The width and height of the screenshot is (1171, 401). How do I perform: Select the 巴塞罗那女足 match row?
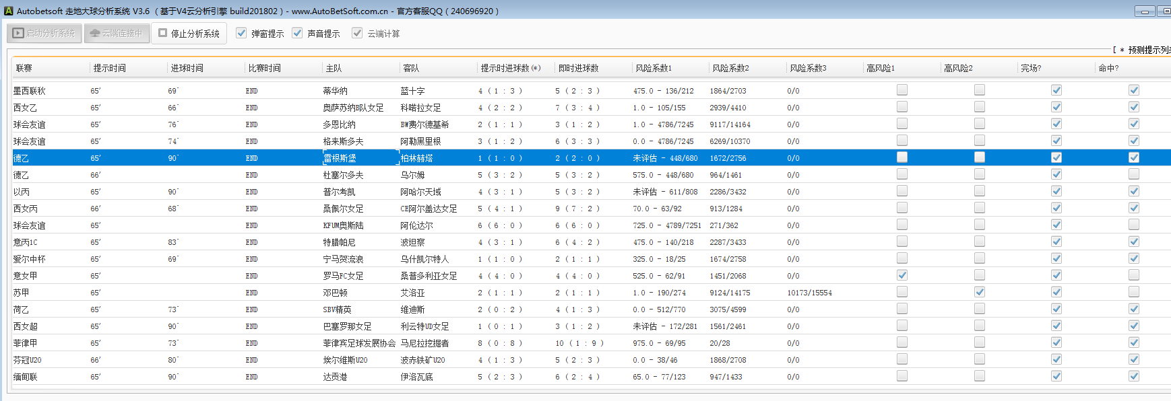click(347, 326)
